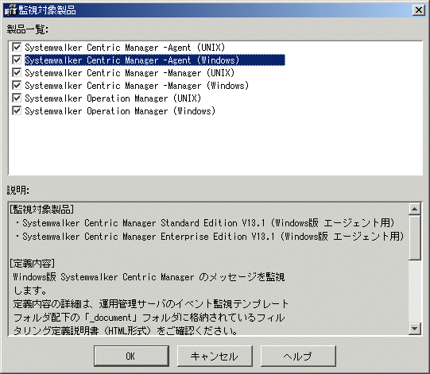
Task: Click the Enterprise Edition V13.1 description line
Action: click(x=210, y=236)
